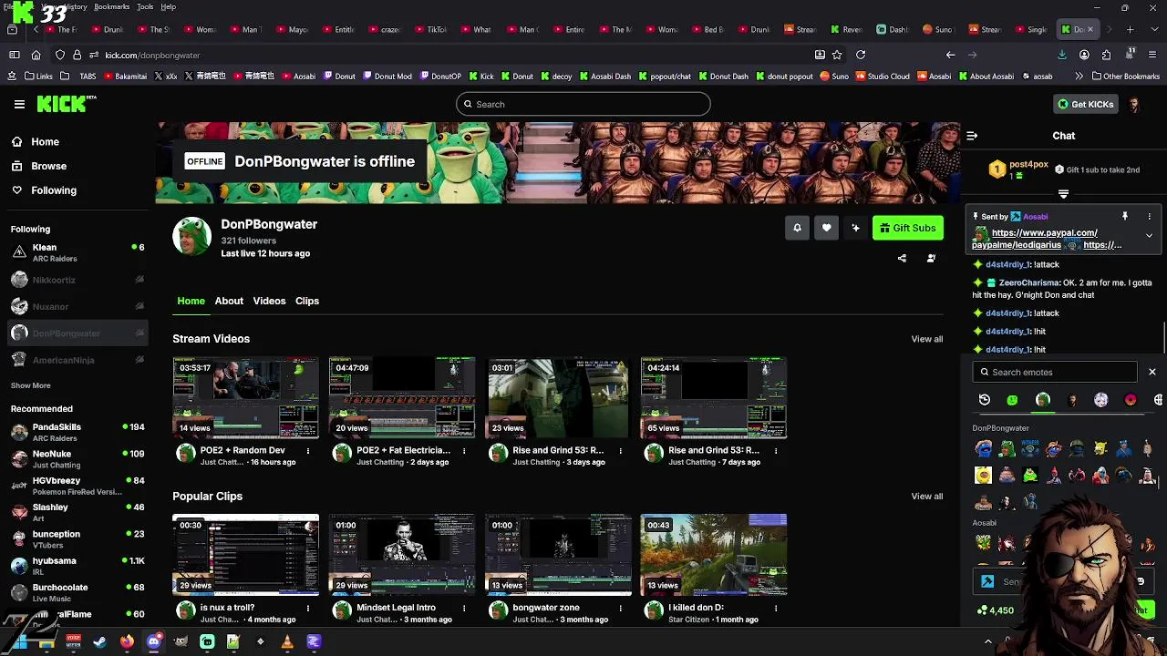Close the emote picker panel

tap(1152, 372)
